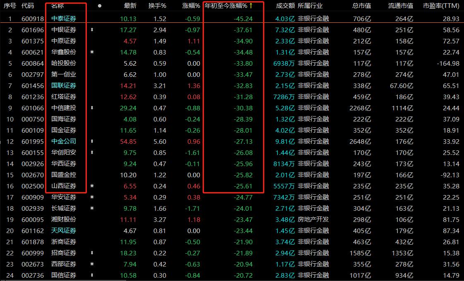Select the stock name 哈投股份
The width and height of the screenshot is (464, 281).
[64, 63]
